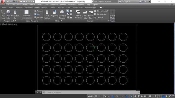This screenshot has height=98, width=175.
Task: Click the vertical scrollbar of the drawing area
Action: [x=174, y=58]
